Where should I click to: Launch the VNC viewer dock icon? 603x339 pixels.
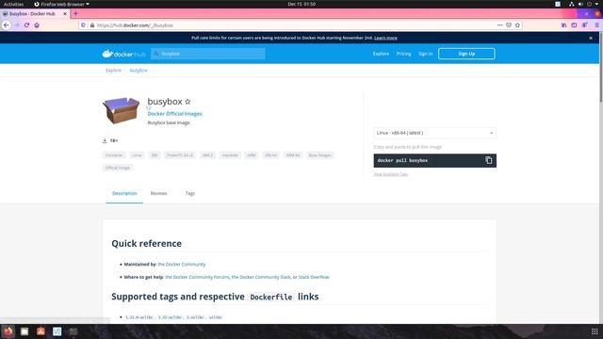click(57, 331)
